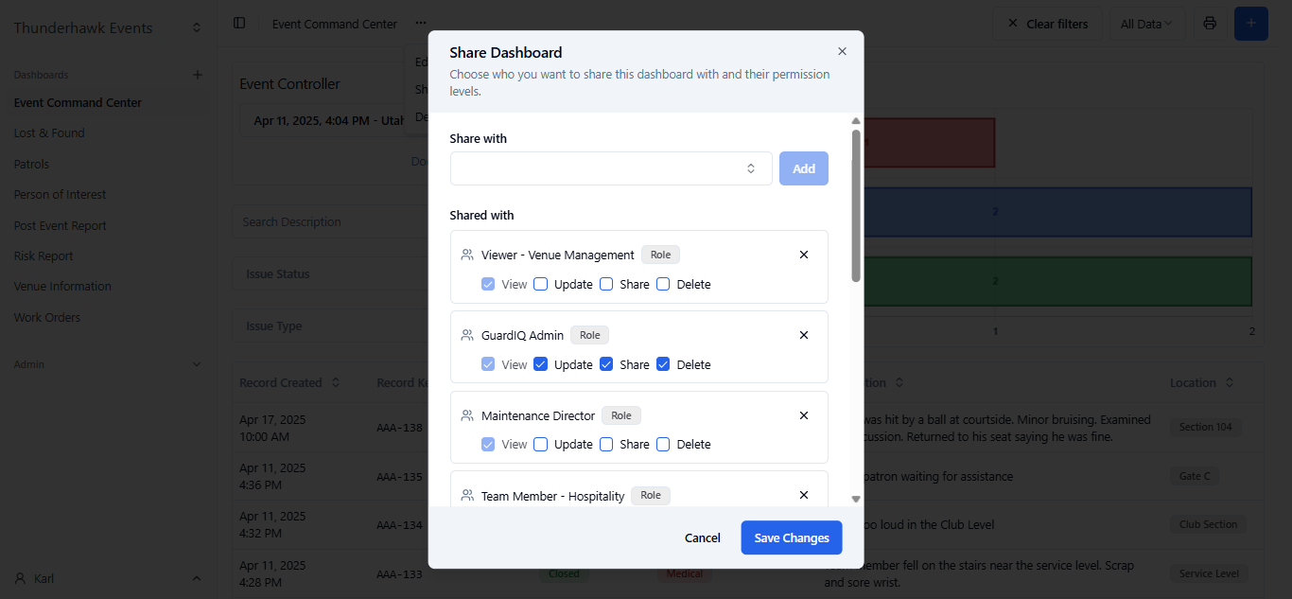Open Lost & Found dashboard

[x=49, y=133]
